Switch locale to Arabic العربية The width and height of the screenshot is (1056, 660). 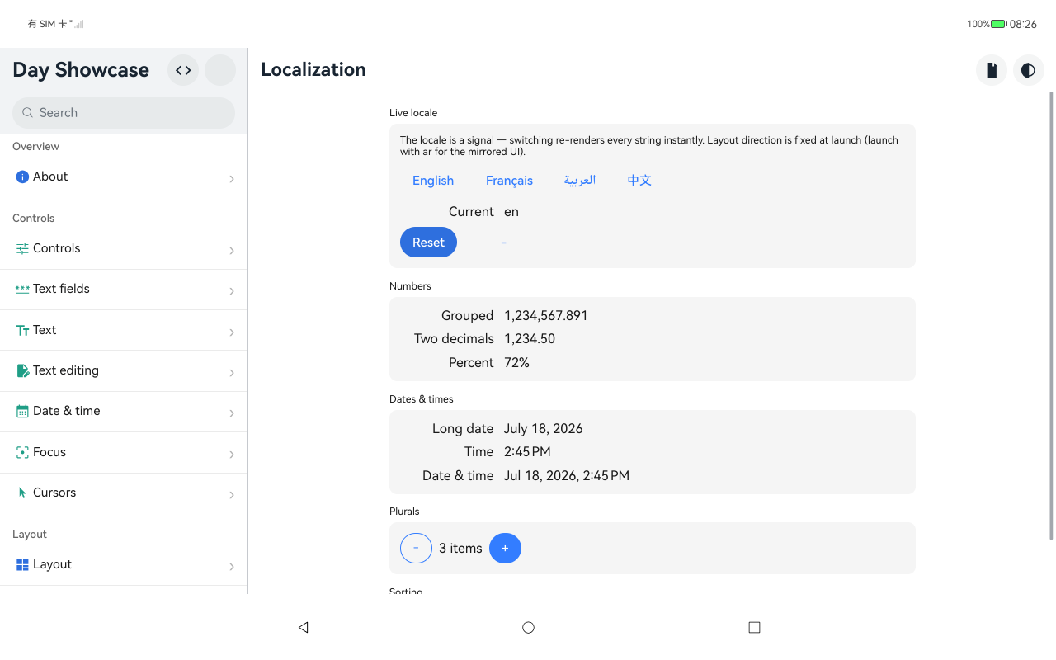580,181
